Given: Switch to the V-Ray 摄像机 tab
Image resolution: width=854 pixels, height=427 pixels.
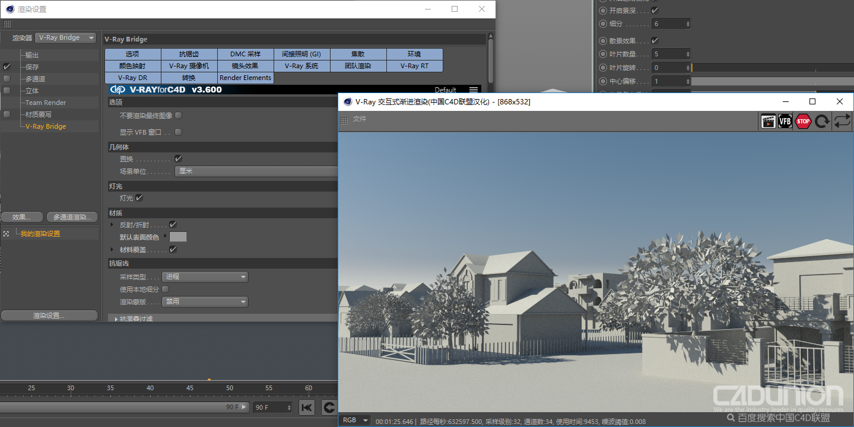Looking at the screenshot, I should pyautogui.click(x=189, y=66).
